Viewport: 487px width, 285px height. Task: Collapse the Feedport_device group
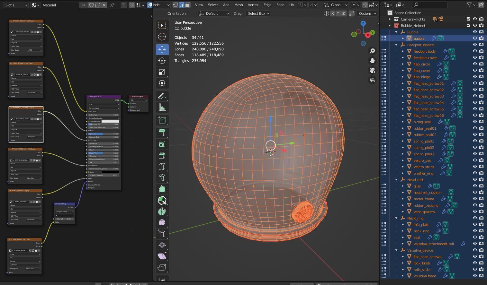396,45
